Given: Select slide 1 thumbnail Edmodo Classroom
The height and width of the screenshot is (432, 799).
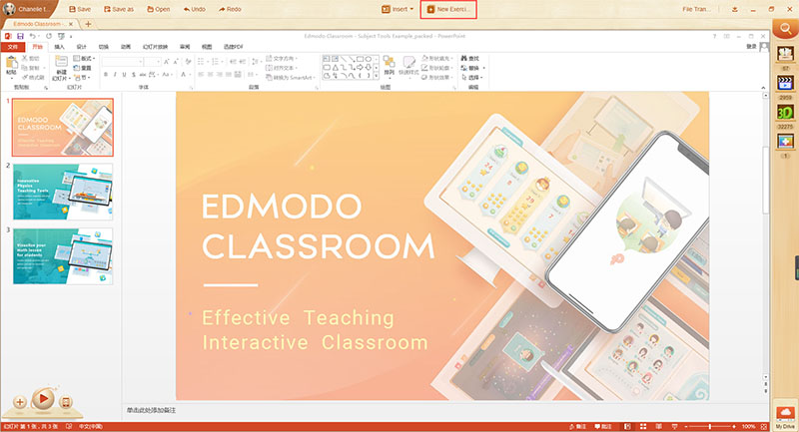Looking at the screenshot, I should 63,128.
